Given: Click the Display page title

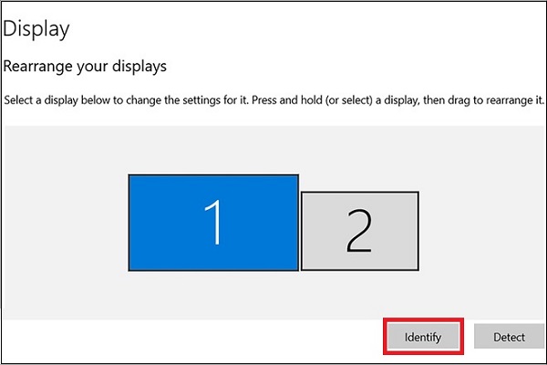Looking at the screenshot, I should (36, 28).
